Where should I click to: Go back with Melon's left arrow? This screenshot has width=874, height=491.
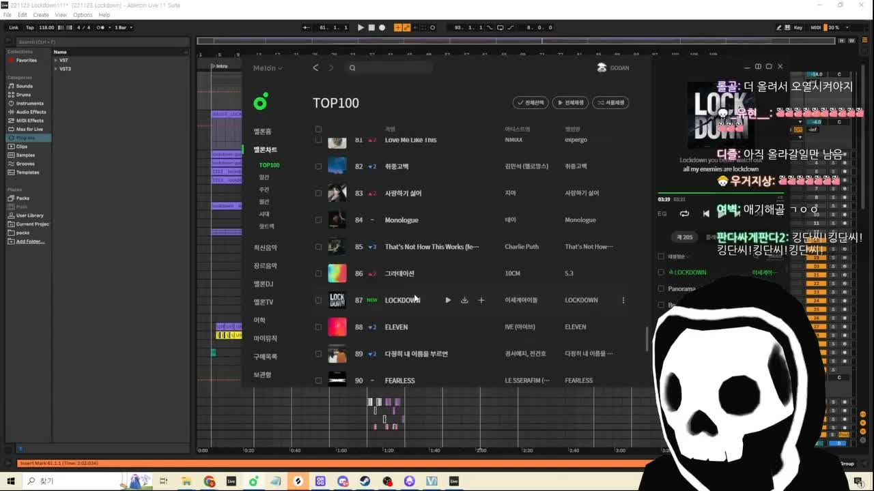(x=315, y=68)
